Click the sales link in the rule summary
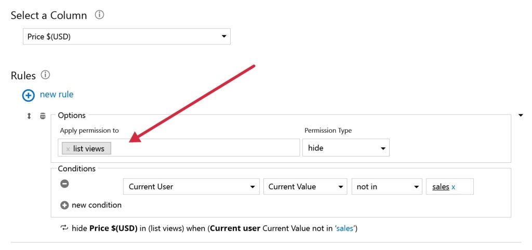Viewport: 532px width, 250px height. (x=344, y=228)
